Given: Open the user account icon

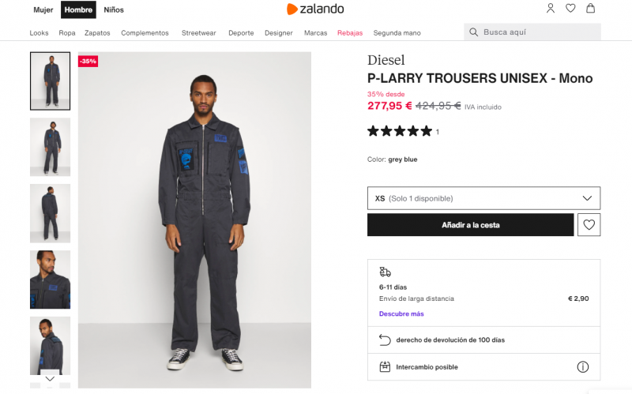Looking at the screenshot, I should (551, 9).
